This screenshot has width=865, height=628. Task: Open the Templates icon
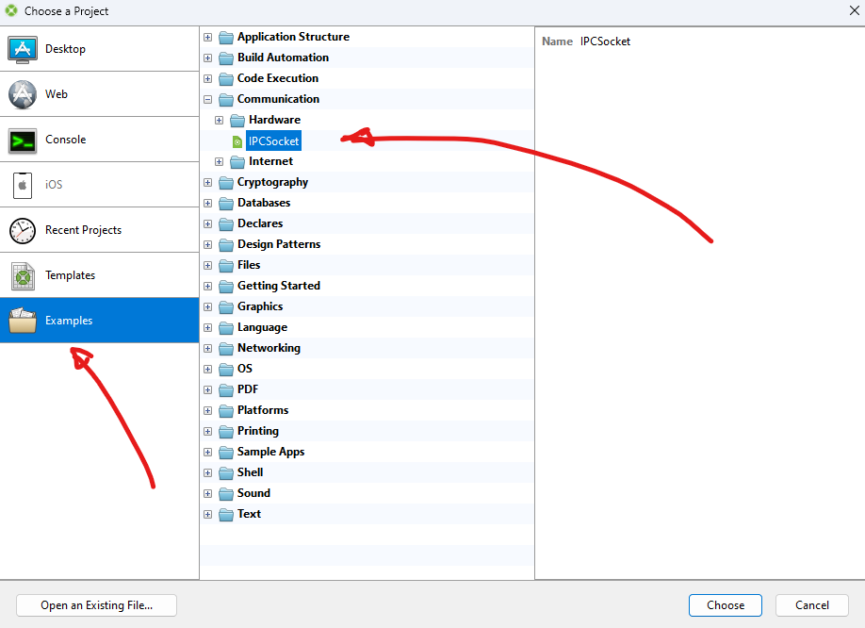23,276
